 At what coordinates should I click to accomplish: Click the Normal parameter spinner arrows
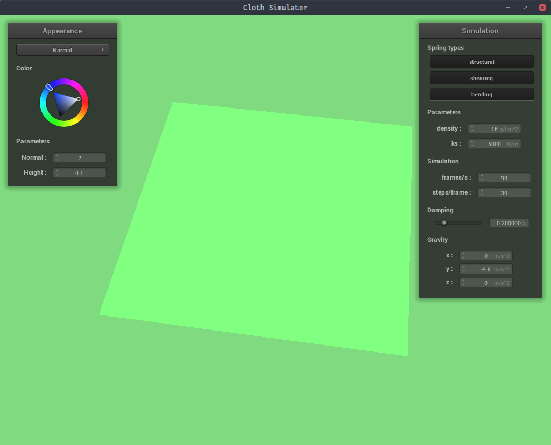57,158
